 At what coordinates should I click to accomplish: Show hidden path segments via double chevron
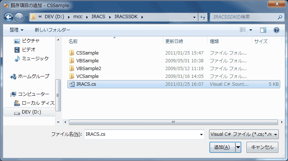(x=40, y=17)
